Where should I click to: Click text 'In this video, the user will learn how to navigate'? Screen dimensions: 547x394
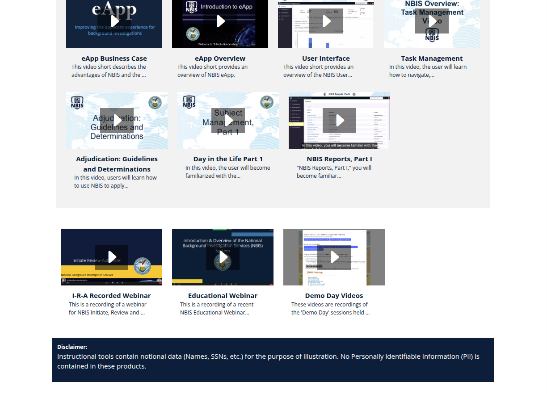[x=428, y=71]
